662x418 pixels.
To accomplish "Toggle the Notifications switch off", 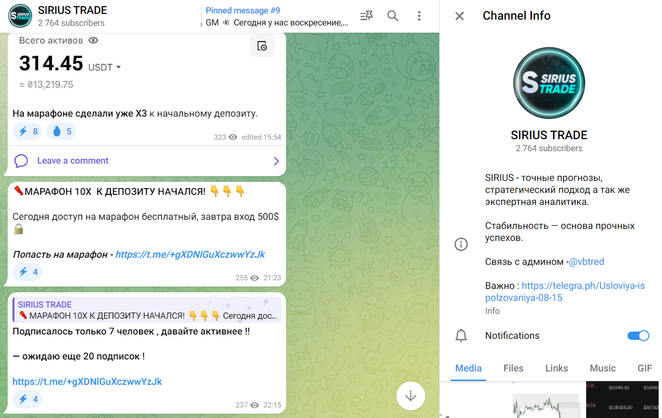I will [x=638, y=336].
